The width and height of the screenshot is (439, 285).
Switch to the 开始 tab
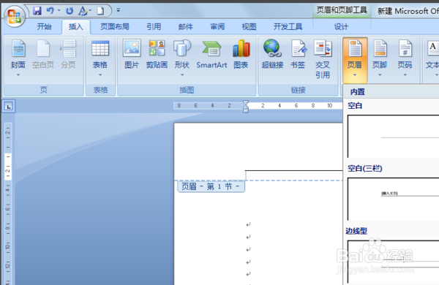click(44, 26)
